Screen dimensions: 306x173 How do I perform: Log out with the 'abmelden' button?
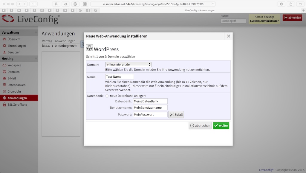[292, 18]
